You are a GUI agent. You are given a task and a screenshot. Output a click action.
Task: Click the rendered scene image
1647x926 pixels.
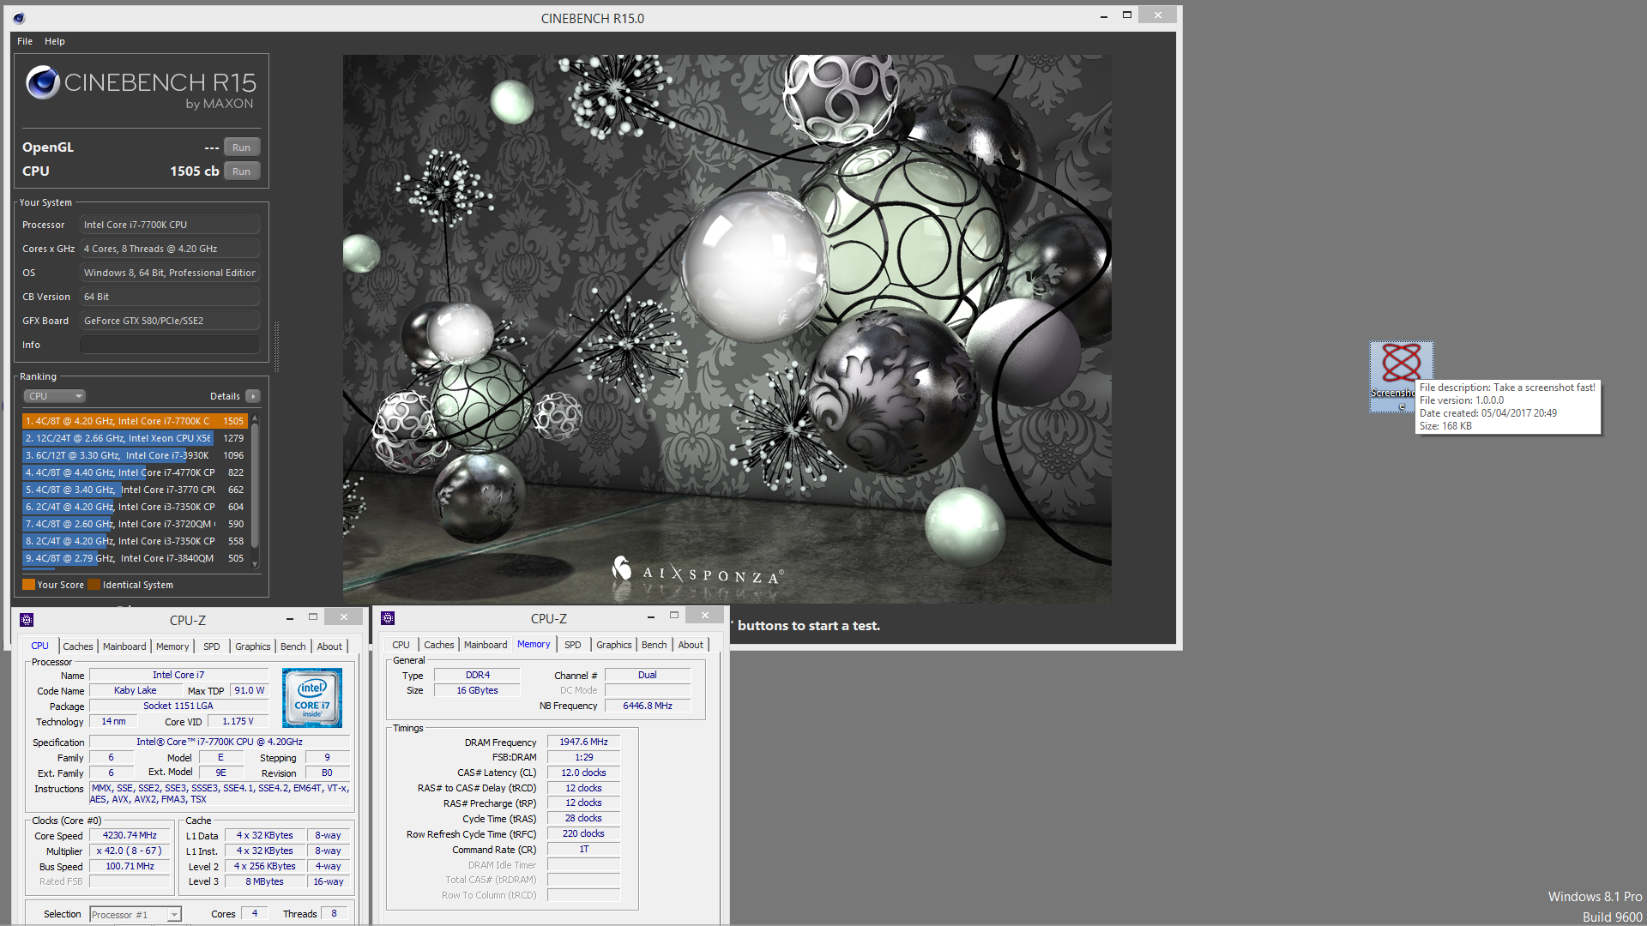tap(727, 328)
